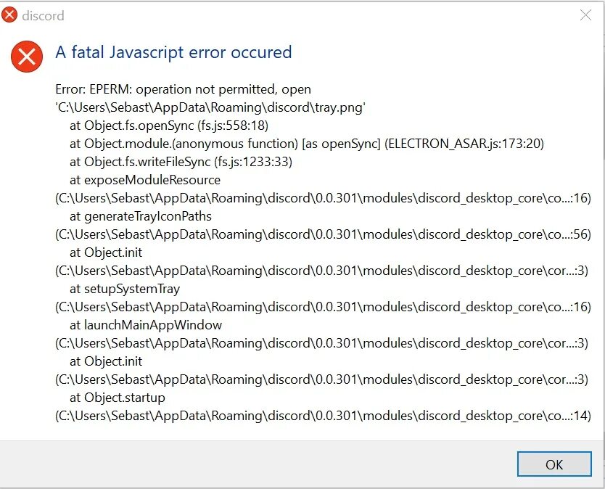This screenshot has height=489, width=605.
Task: Click the generateTrayIconPaths stack entry
Action: [x=141, y=216]
